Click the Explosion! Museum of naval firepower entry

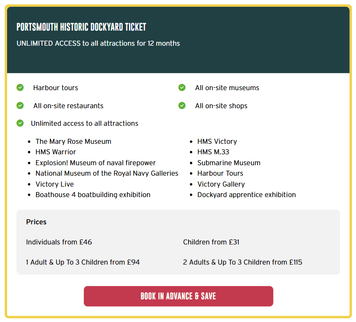[95, 162]
